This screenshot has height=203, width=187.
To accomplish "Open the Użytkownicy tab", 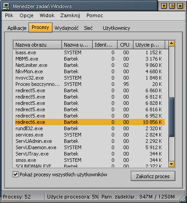I will click(116, 28).
